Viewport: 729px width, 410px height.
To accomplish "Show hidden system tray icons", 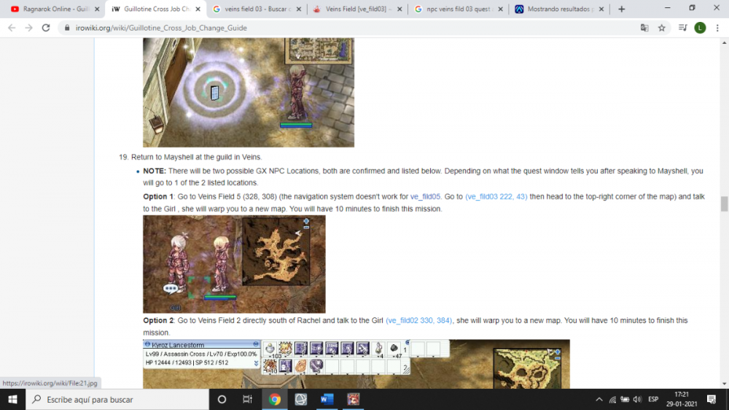I will click(x=599, y=399).
